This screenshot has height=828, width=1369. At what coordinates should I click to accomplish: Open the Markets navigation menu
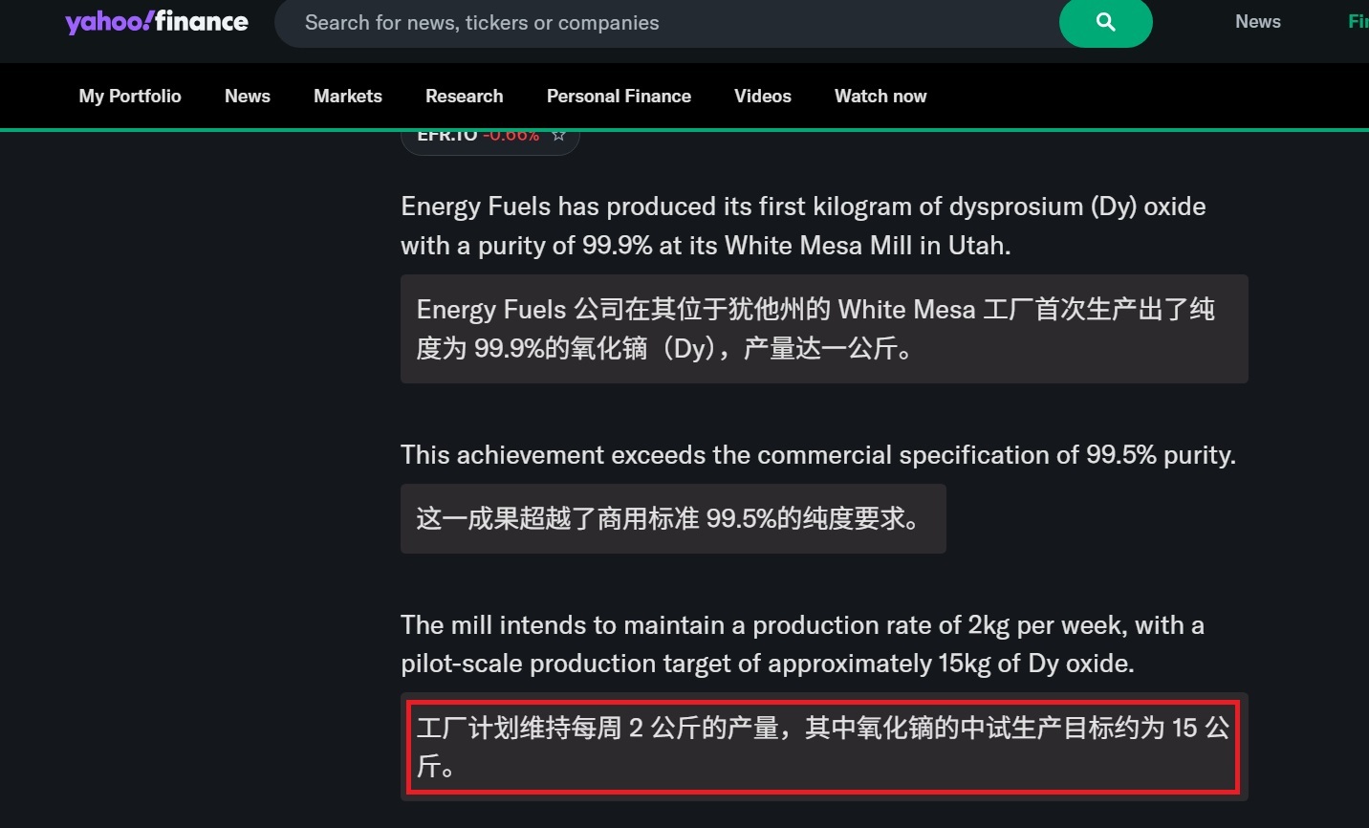(348, 96)
